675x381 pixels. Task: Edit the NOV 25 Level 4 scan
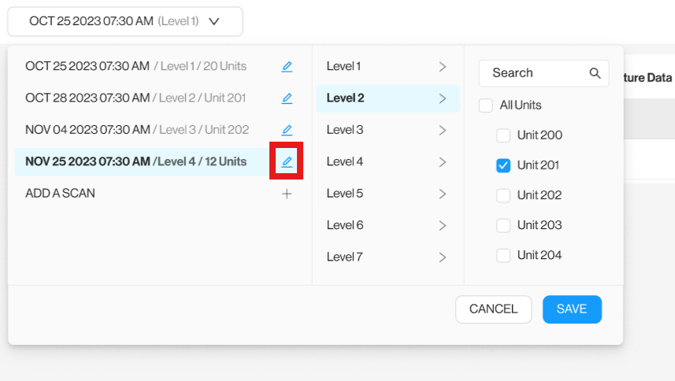click(287, 162)
